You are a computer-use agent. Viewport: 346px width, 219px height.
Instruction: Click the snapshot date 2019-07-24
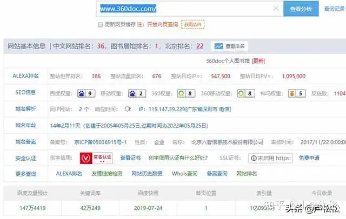[148, 208]
